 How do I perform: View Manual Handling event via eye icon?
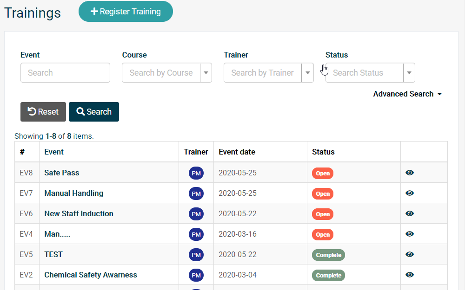click(410, 193)
